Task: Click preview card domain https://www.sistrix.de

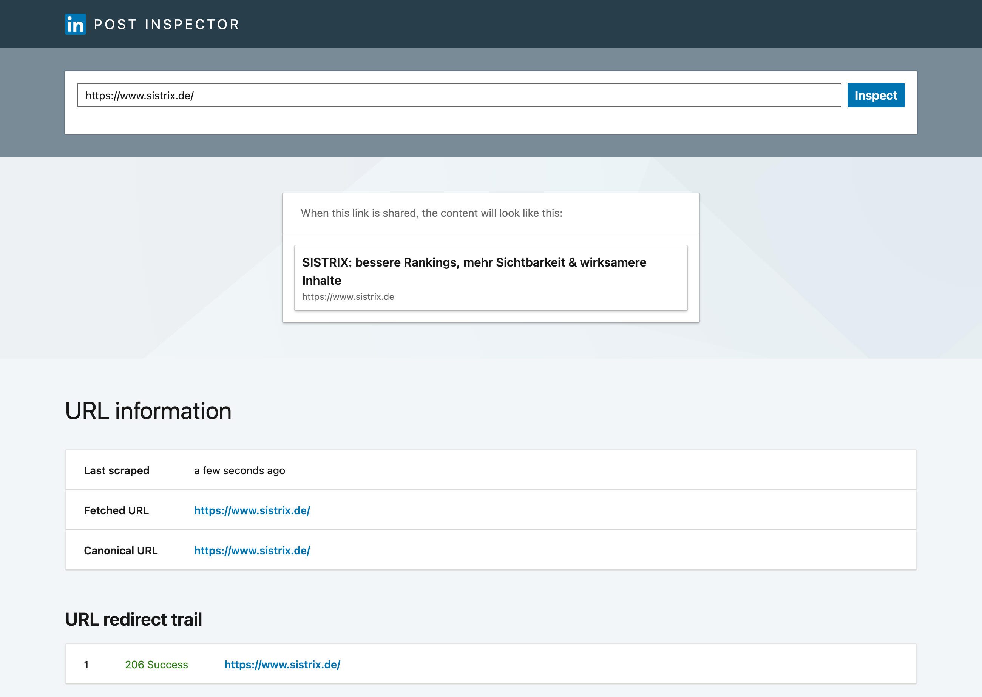Action: (x=348, y=296)
